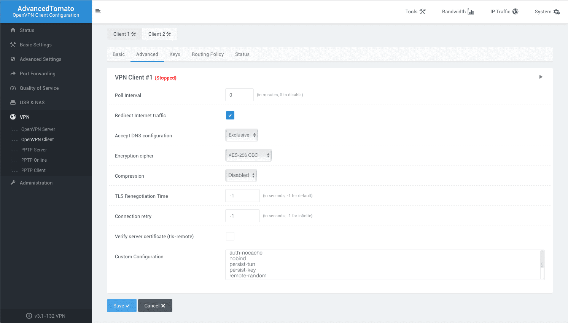Image resolution: width=568 pixels, height=323 pixels.
Task: Open the System settings icon
Action: (557, 11)
